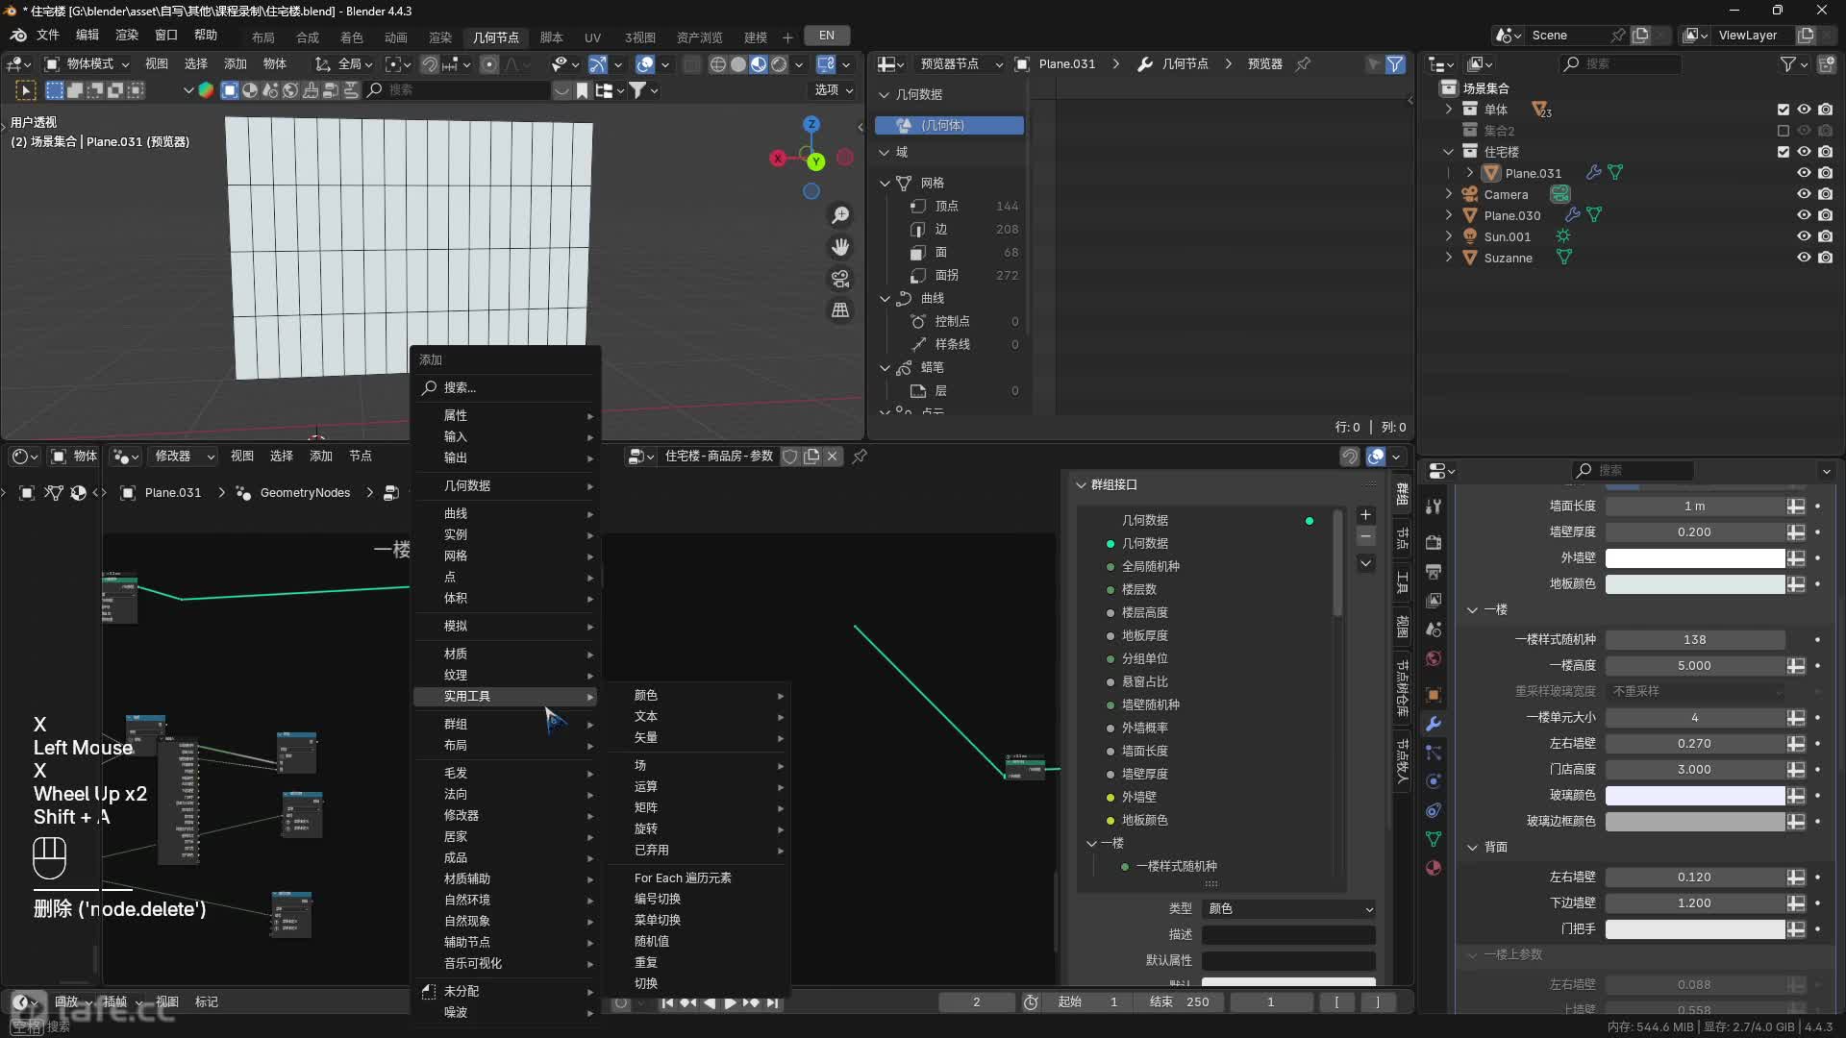Image resolution: width=1846 pixels, height=1038 pixels.
Task: Switch to the 几何节点 workspace tab
Action: (x=495, y=37)
